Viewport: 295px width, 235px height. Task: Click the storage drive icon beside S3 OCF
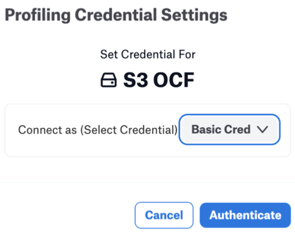tap(109, 80)
